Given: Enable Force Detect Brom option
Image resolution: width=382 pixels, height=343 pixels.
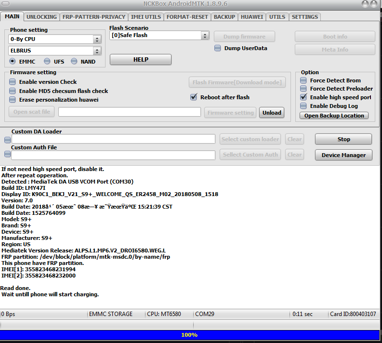Looking at the screenshot, I should pyautogui.click(x=303, y=80).
